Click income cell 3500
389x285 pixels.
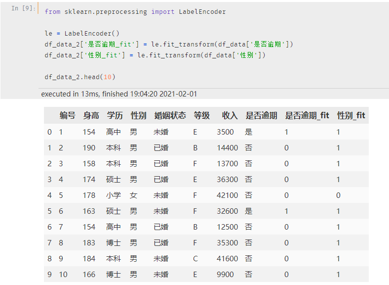pos(225,132)
